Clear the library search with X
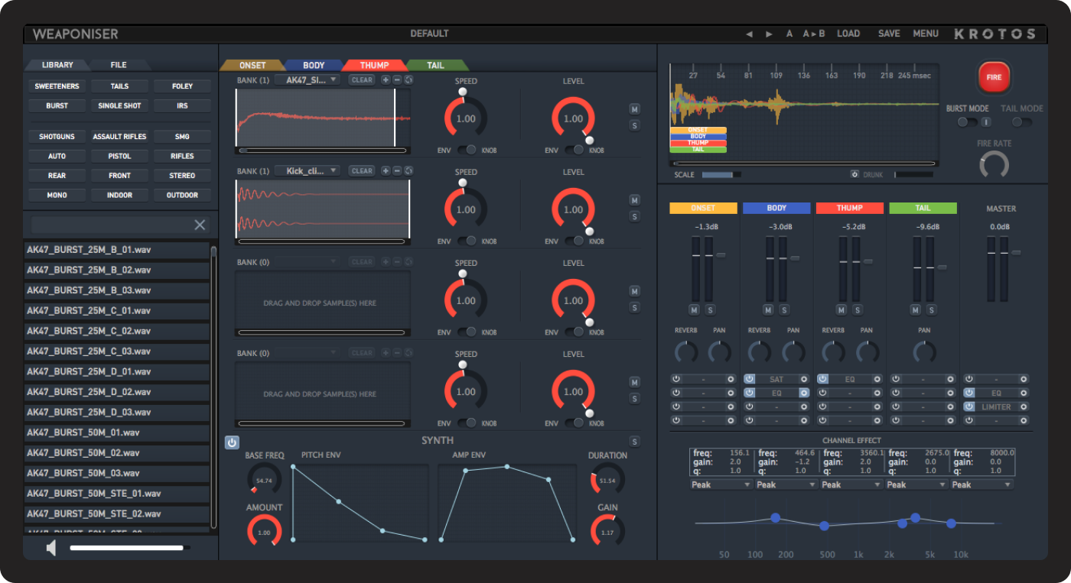 [200, 225]
